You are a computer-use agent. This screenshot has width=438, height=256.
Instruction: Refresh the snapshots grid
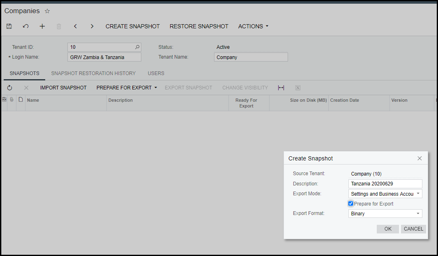[x=10, y=88]
